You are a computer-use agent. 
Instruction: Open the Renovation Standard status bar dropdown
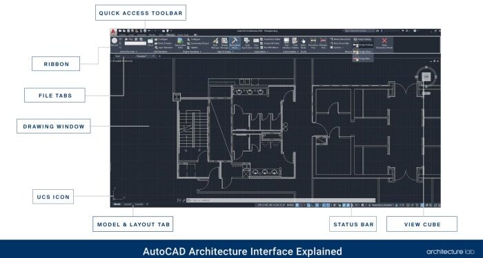click(383, 205)
